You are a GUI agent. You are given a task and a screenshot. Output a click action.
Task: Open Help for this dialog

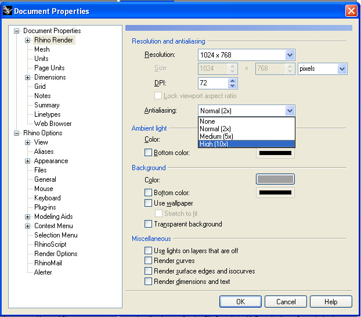(x=331, y=301)
